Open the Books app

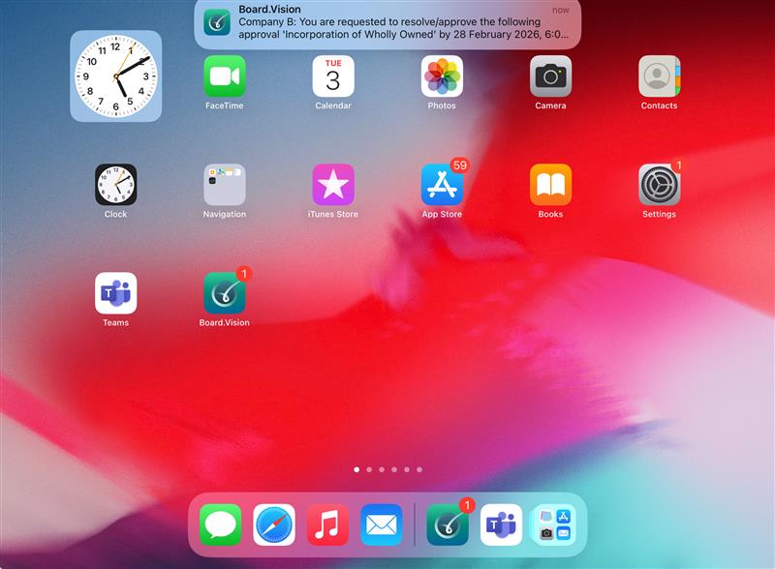pos(550,185)
